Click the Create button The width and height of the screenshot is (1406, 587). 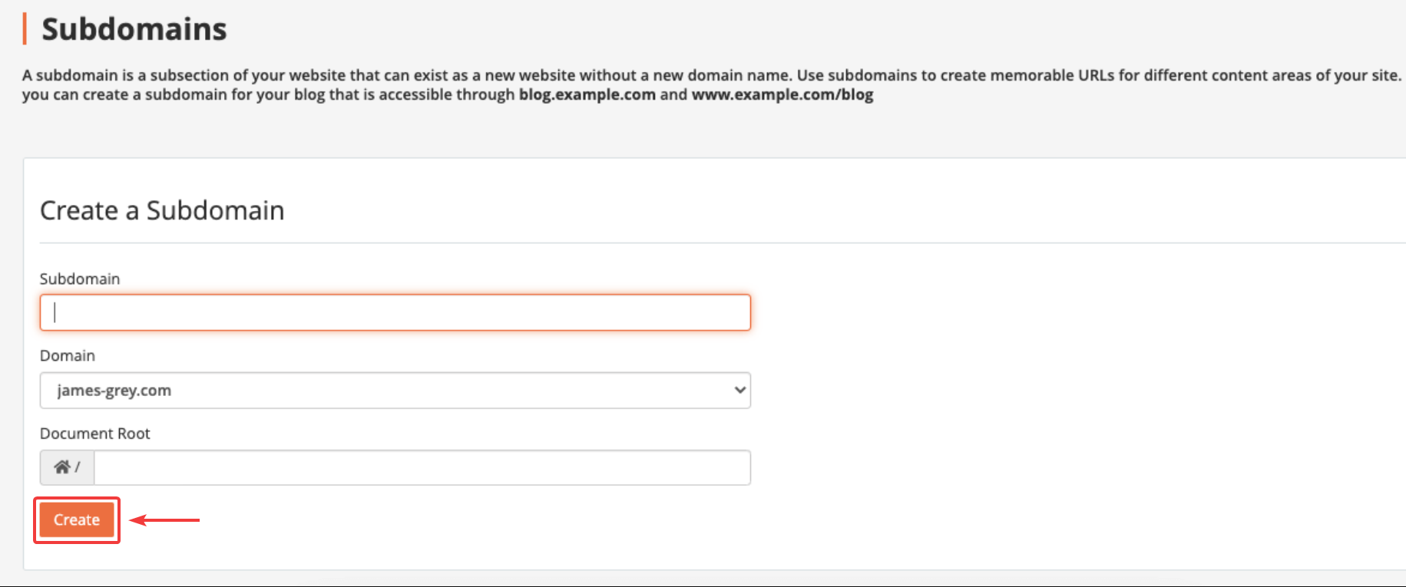coord(77,519)
